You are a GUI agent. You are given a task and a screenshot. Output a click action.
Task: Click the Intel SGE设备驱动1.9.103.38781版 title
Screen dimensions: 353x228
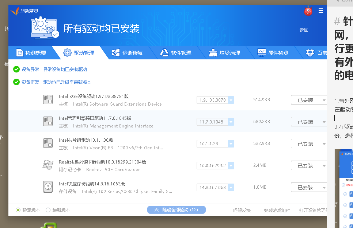[94, 96]
